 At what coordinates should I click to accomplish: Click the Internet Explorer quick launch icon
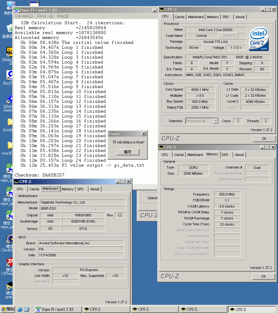[20, 309]
